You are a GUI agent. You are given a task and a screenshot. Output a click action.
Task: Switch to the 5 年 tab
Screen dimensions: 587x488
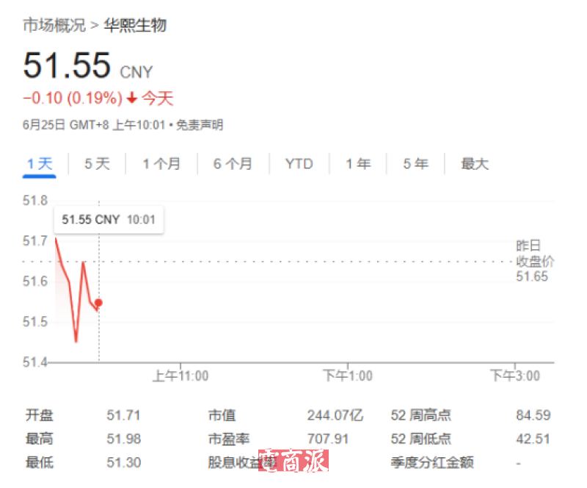pos(415,164)
